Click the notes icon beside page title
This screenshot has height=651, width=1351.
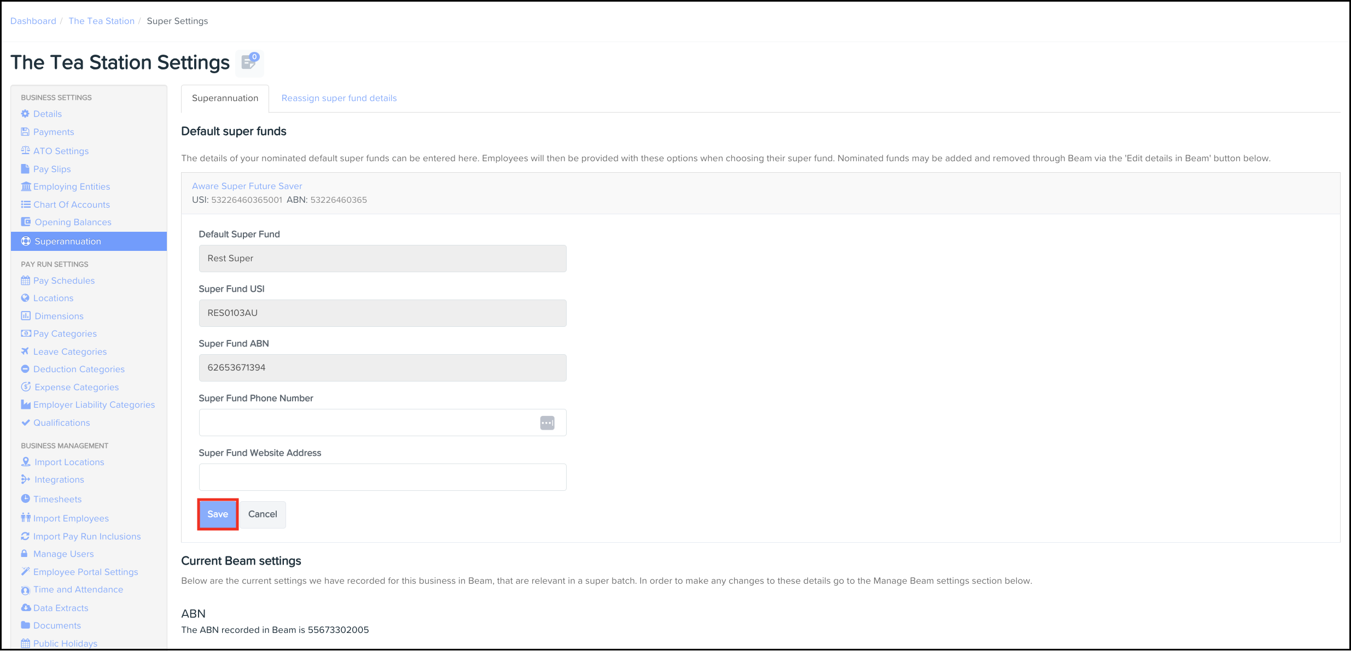click(249, 62)
